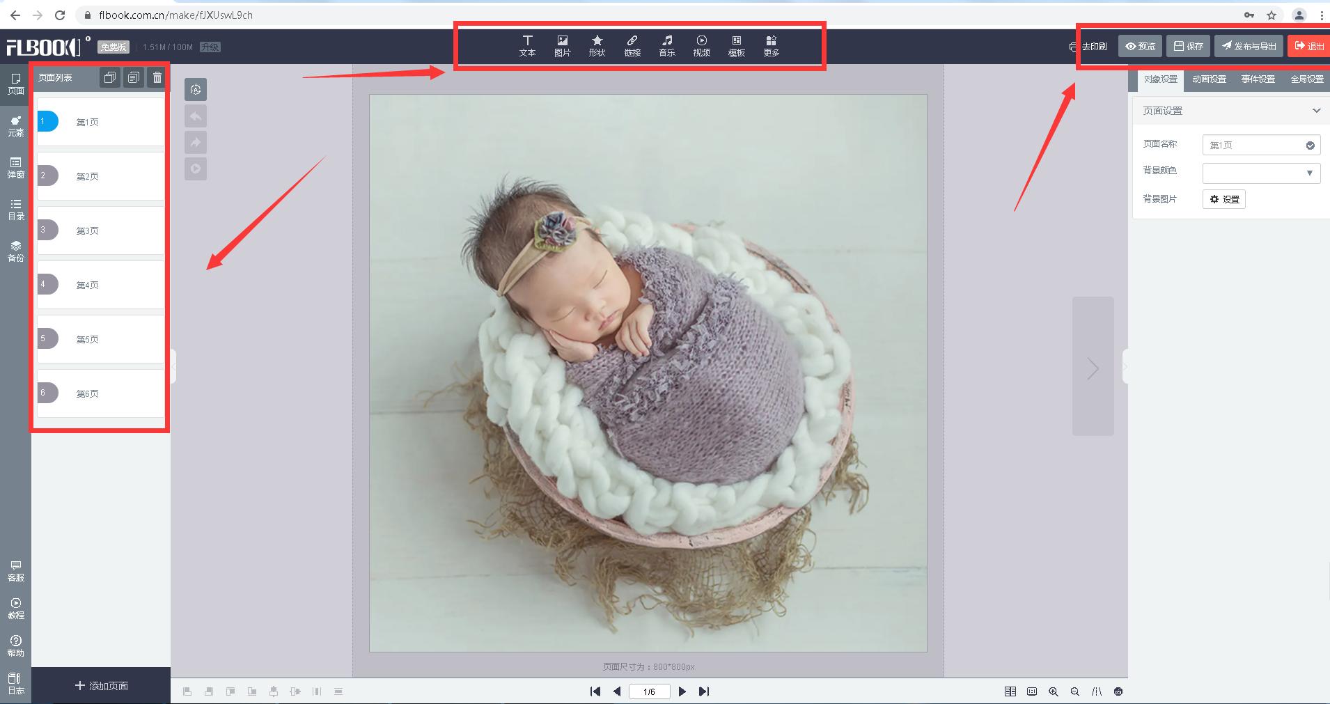Open the 背景颜色 color dropdown
The height and width of the screenshot is (704, 1330).
tap(1260, 173)
